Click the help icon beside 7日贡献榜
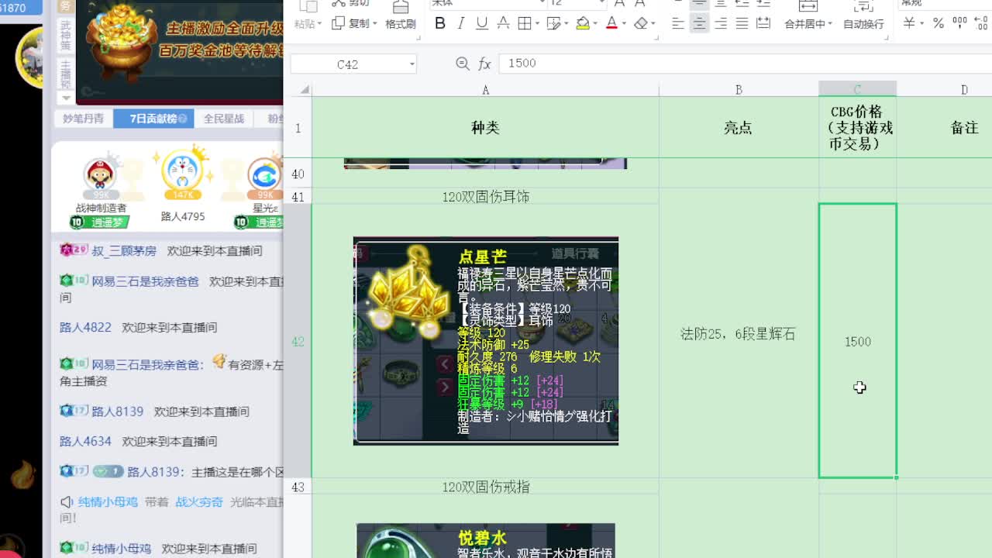This screenshot has width=992, height=558. [x=183, y=119]
